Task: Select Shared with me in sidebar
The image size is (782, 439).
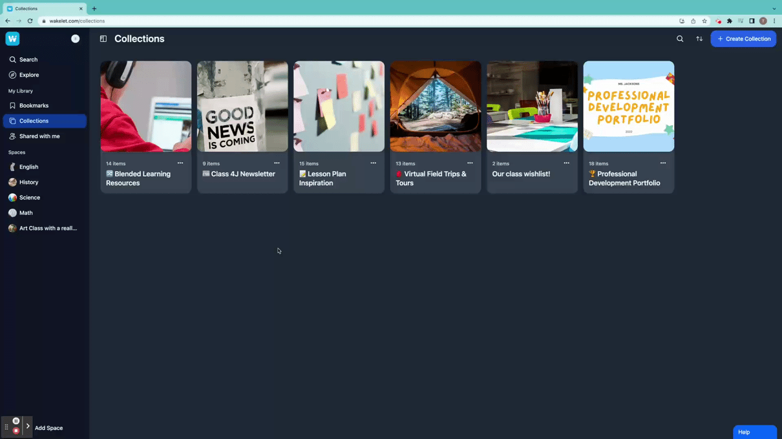Action: point(39,136)
